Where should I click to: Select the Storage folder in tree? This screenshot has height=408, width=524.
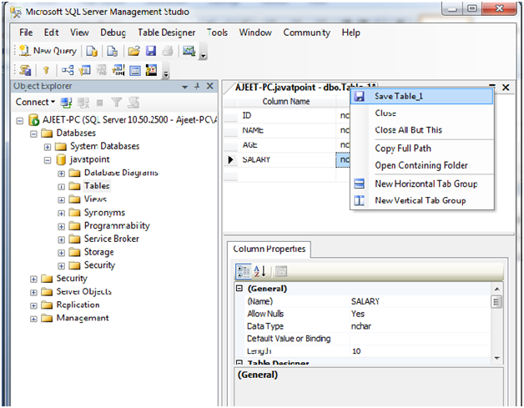pos(98,252)
